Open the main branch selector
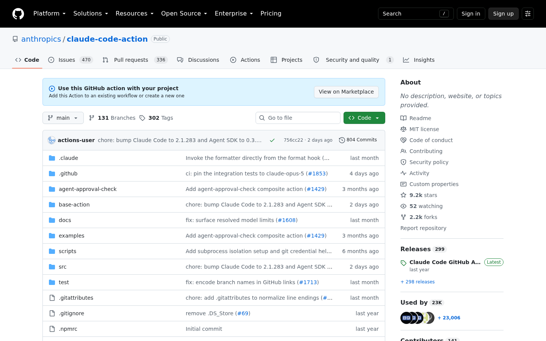Image resolution: width=546 pixels, height=341 pixels. 63,118
